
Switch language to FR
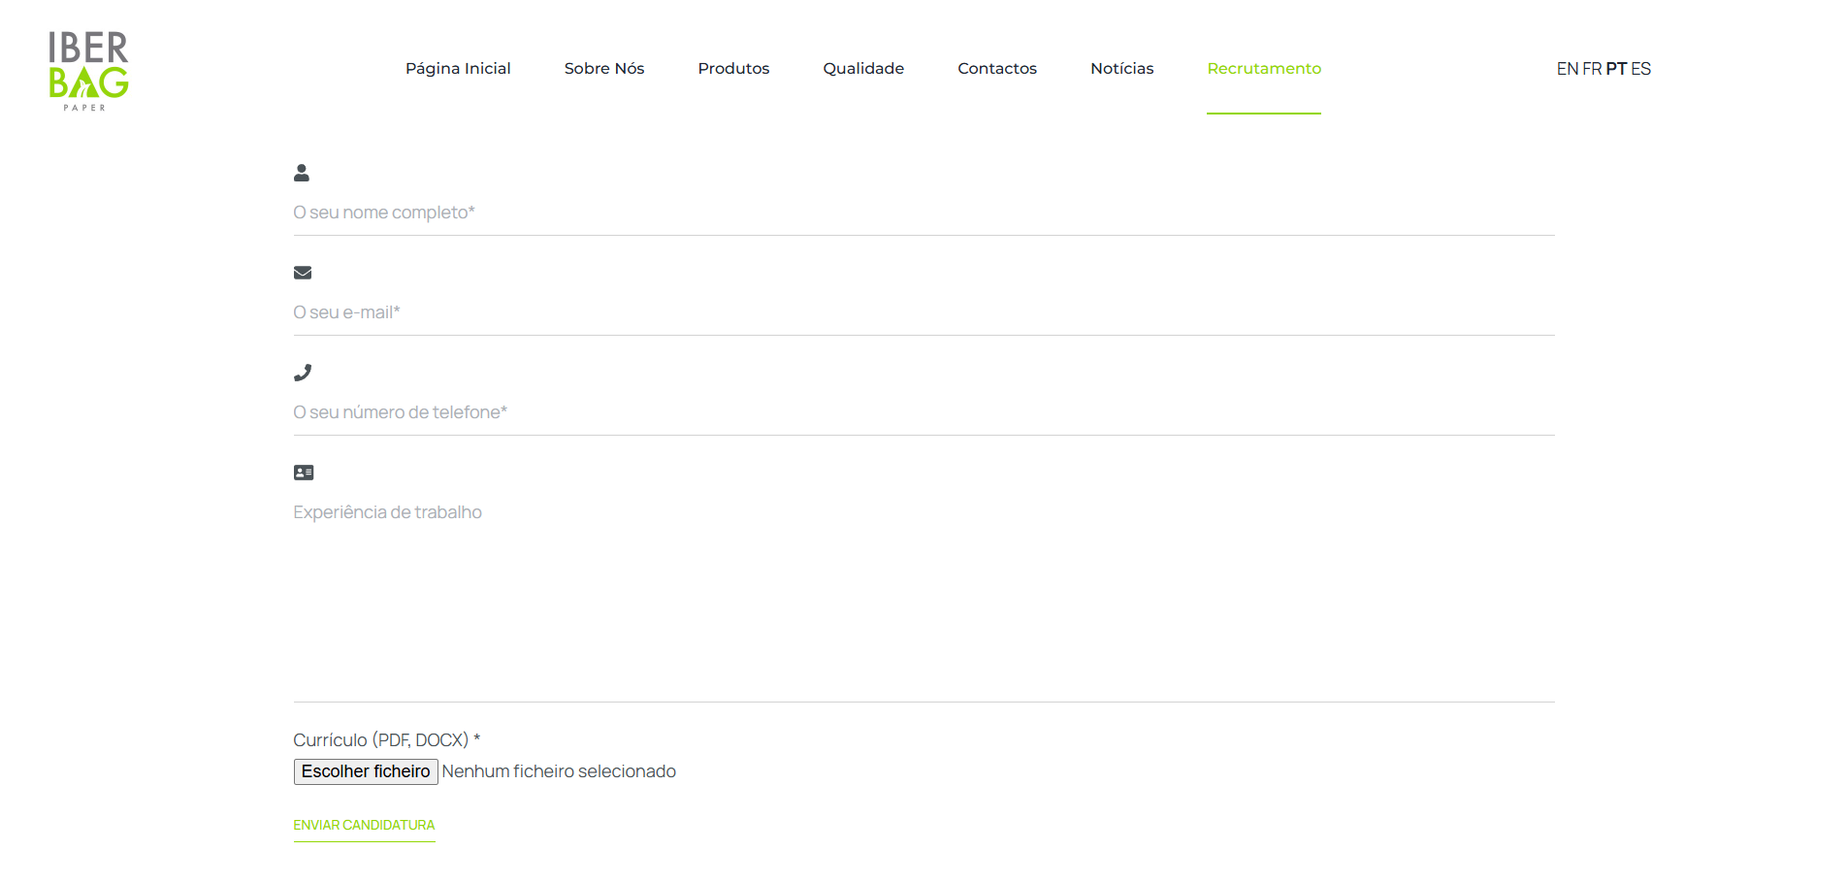click(1592, 69)
